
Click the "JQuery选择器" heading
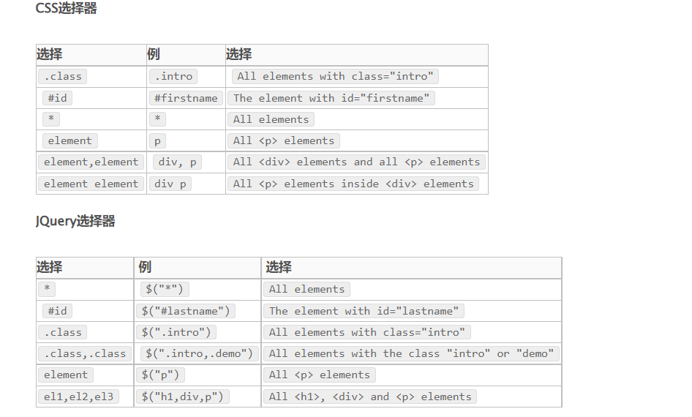coord(75,221)
